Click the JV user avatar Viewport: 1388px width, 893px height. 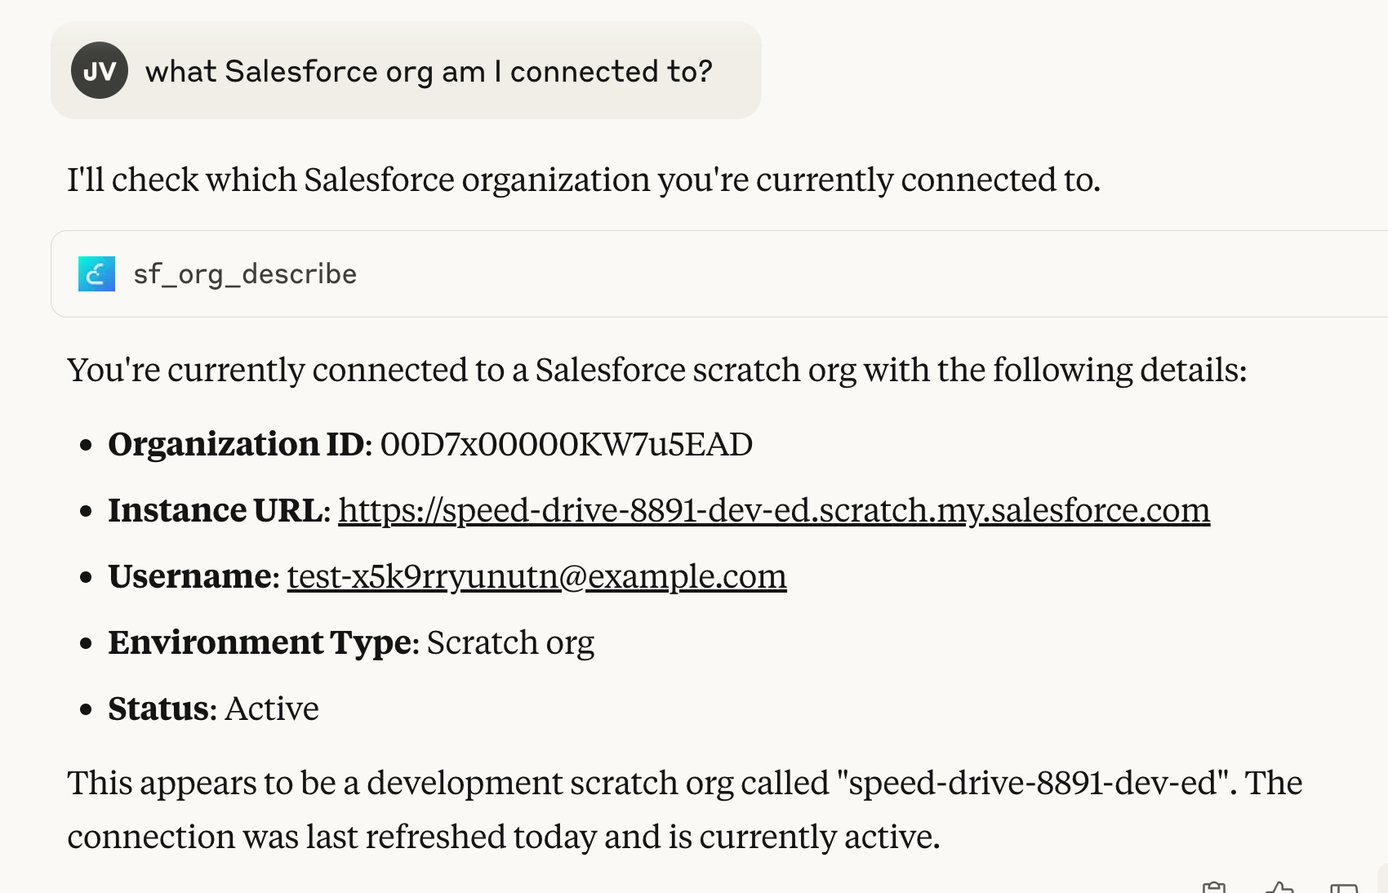pos(100,71)
